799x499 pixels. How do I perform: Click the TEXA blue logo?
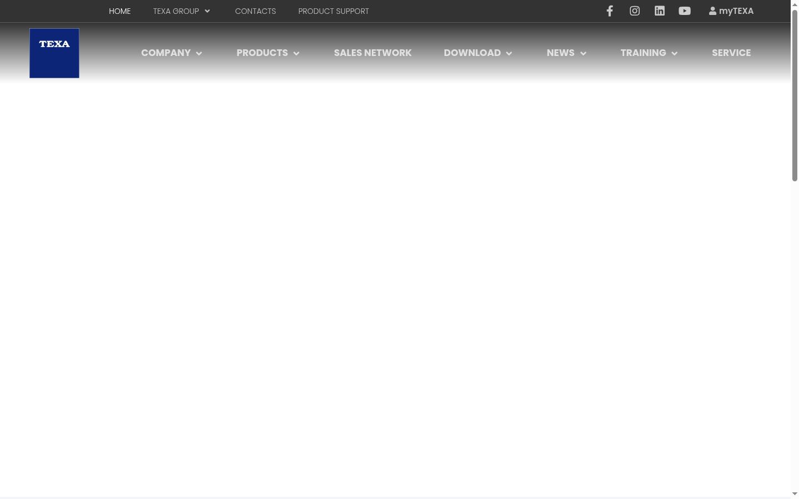pos(54,53)
